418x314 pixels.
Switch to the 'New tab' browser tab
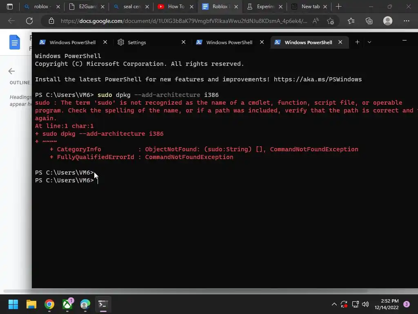[309, 7]
